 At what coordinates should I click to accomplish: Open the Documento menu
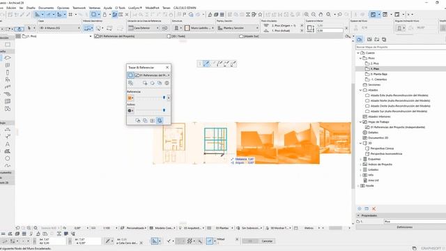[x=46, y=8]
